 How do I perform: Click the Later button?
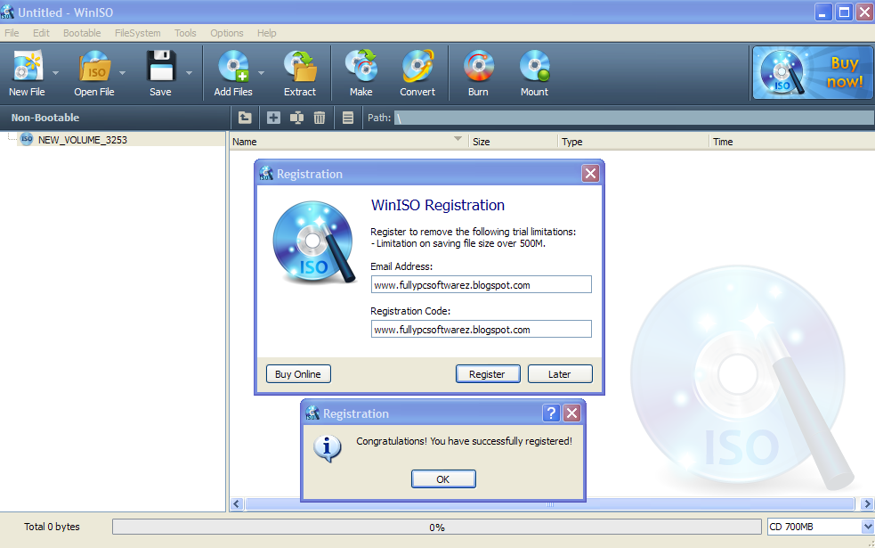click(560, 374)
